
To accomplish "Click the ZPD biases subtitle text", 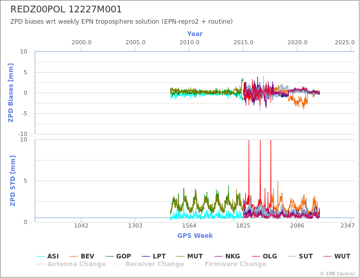I will [121, 22].
